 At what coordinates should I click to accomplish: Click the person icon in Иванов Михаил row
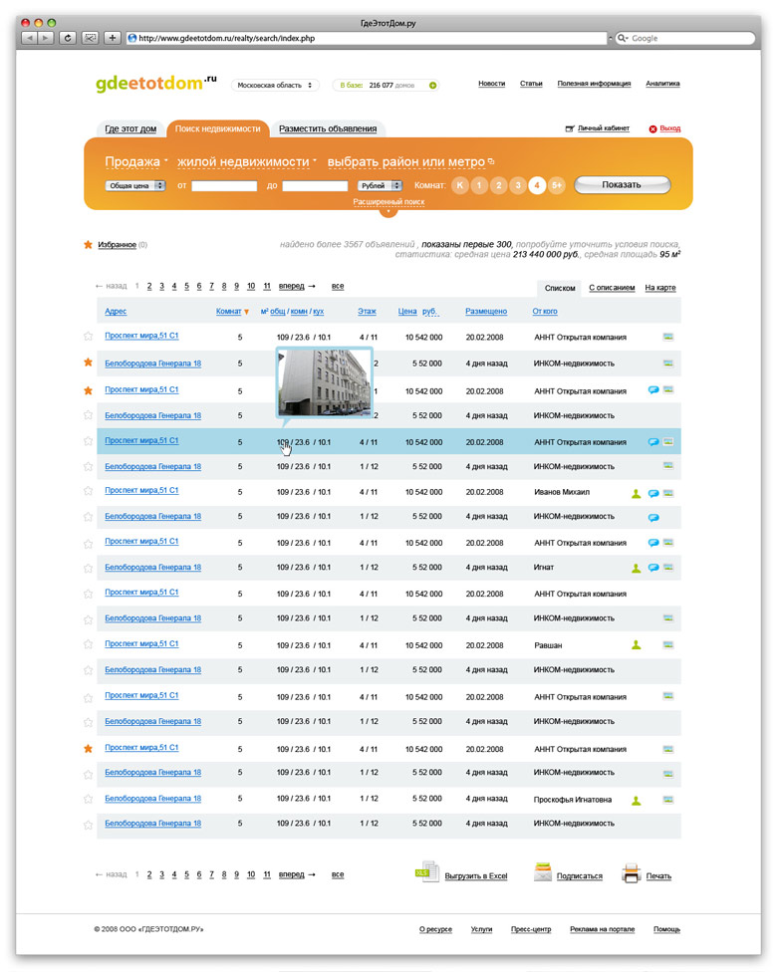tap(637, 493)
